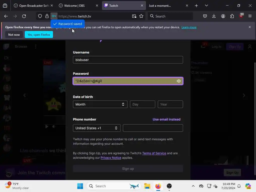Viewport: 256px width, 192px height.
Task: List all tabs with the chevron
Action: click(206, 5)
